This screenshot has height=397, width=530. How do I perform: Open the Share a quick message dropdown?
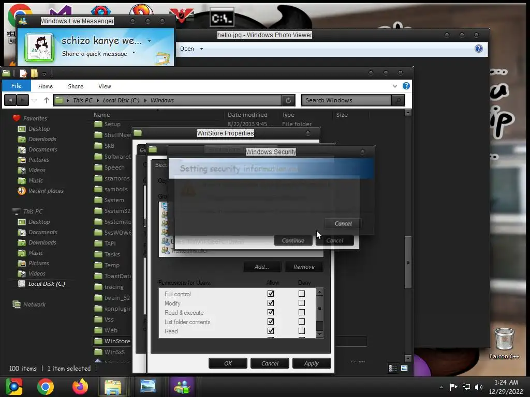pos(134,53)
